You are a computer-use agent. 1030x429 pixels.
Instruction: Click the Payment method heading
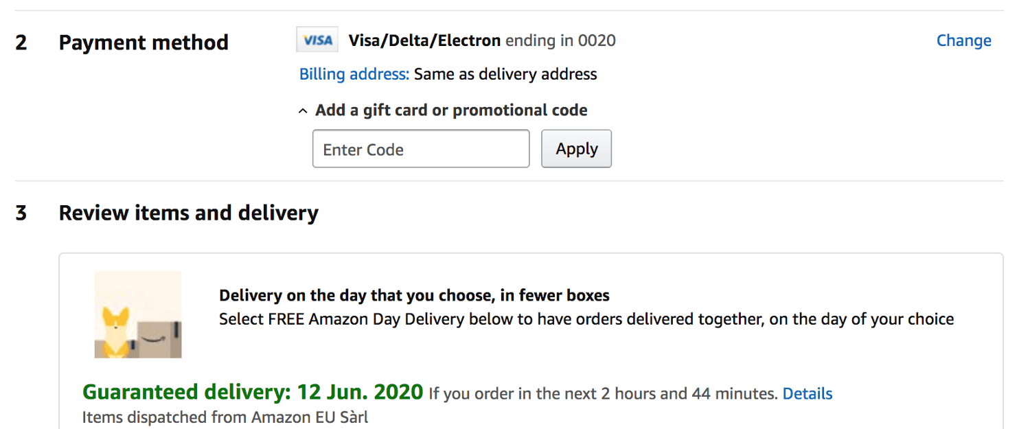pos(144,43)
